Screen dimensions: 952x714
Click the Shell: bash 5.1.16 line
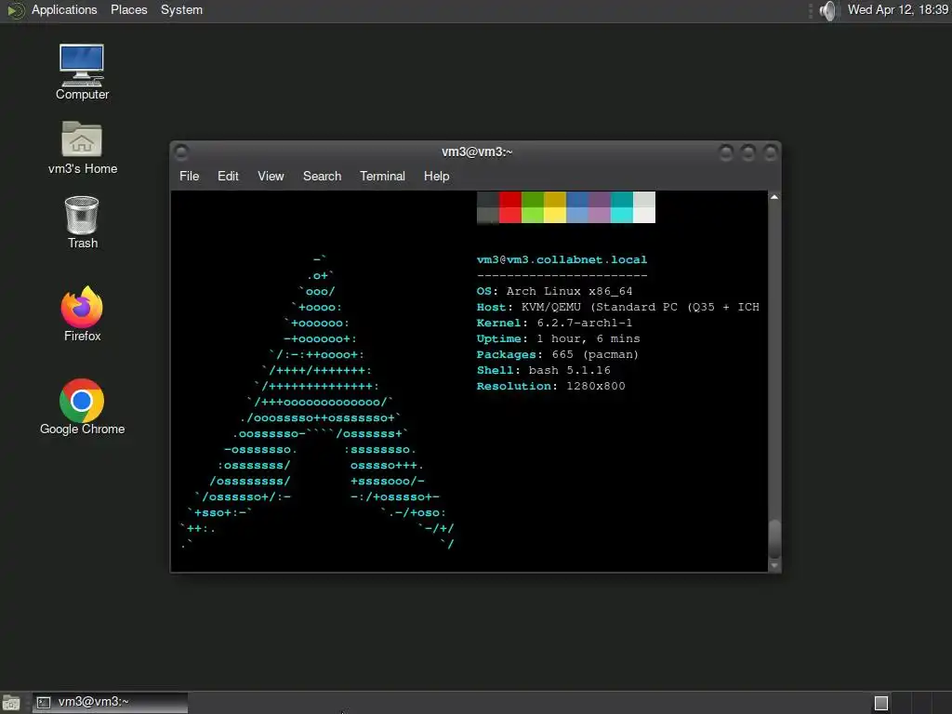(543, 370)
